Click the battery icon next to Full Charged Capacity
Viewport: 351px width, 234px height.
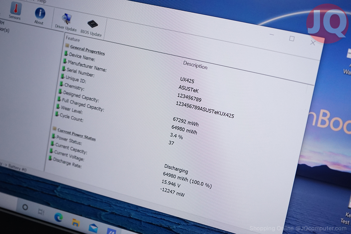(x=59, y=99)
